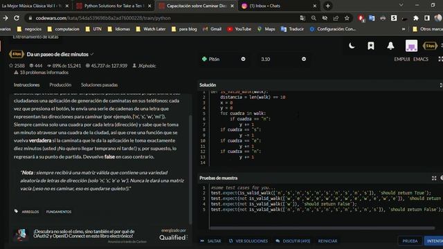443x249 pixels.
Task: Click the 5 kyu rank badge in header
Action: coord(430,46)
